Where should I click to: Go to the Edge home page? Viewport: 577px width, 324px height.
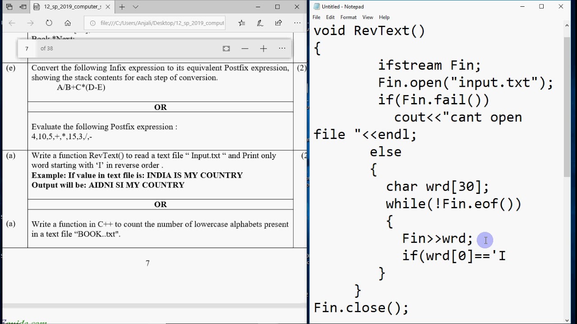[68, 23]
